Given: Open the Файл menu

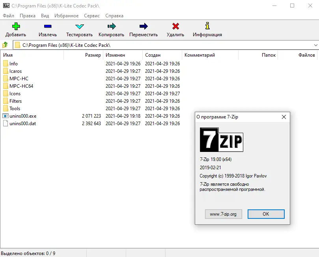Looking at the screenshot, I should click(9, 16).
